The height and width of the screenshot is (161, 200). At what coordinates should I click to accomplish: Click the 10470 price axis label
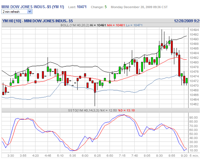click(x=194, y=86)
